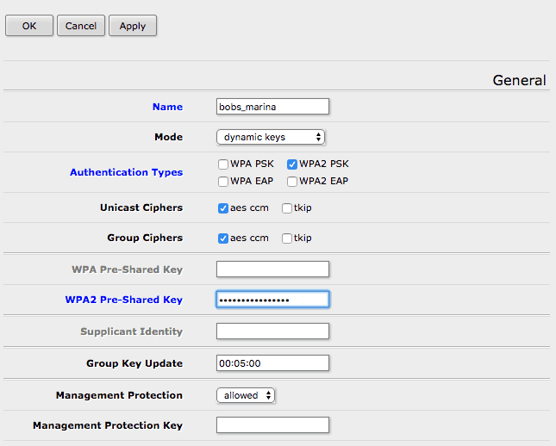Image resolution: width=556 pixels, height=446 pixels.
Task: Cancel the security profile changes
Action: coord(81,26)
